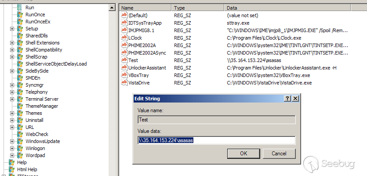367x176 pixels.
Task: Expand the Setup registry key
Action: pyautogui.click(x=12, y=29)
